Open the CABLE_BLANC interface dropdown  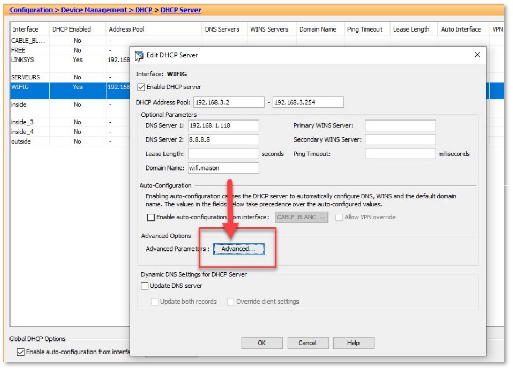click(x=300, y=217)
